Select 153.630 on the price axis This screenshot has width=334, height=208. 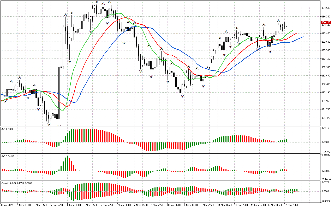click(326, 42)
